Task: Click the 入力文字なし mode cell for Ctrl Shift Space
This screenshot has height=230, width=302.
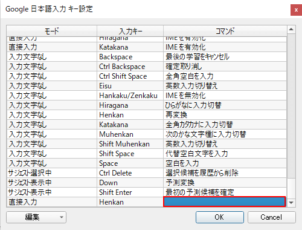Action: point(52,76)
